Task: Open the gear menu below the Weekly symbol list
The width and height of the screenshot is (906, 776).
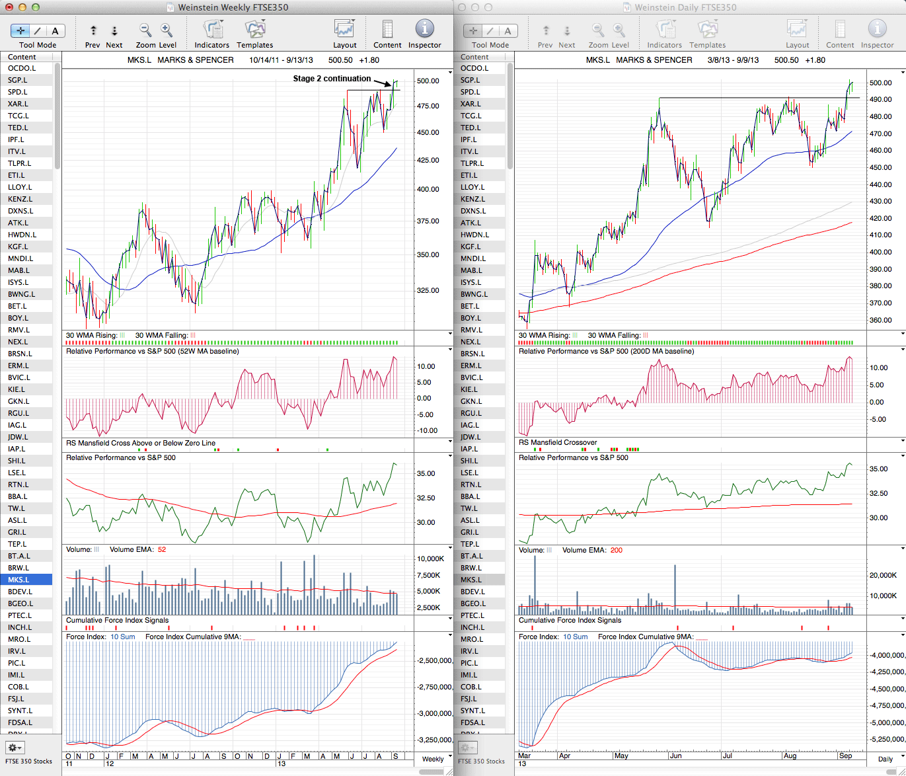Action: tap(15, 748)
